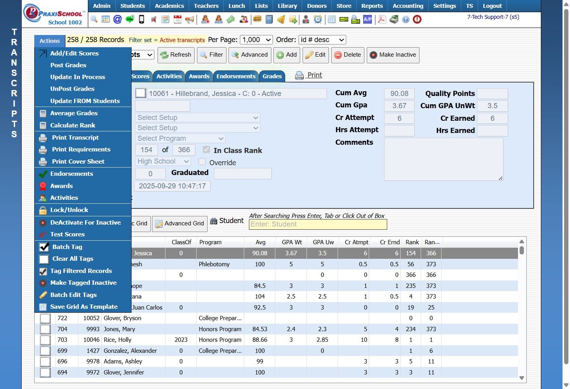Click the hamburger lunch icon in toolbar
This screenshot has height=389, width=570.
tap(257, 19)
